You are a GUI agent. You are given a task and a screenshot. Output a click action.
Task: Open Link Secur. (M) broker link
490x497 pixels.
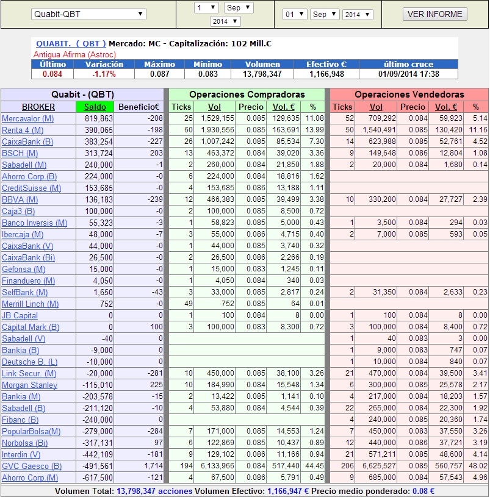[x=29, y=373]
